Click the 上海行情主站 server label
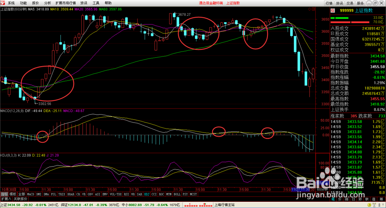Image resolution: width=386 pixels, height=208 pixels. click(x=225, y=205)
